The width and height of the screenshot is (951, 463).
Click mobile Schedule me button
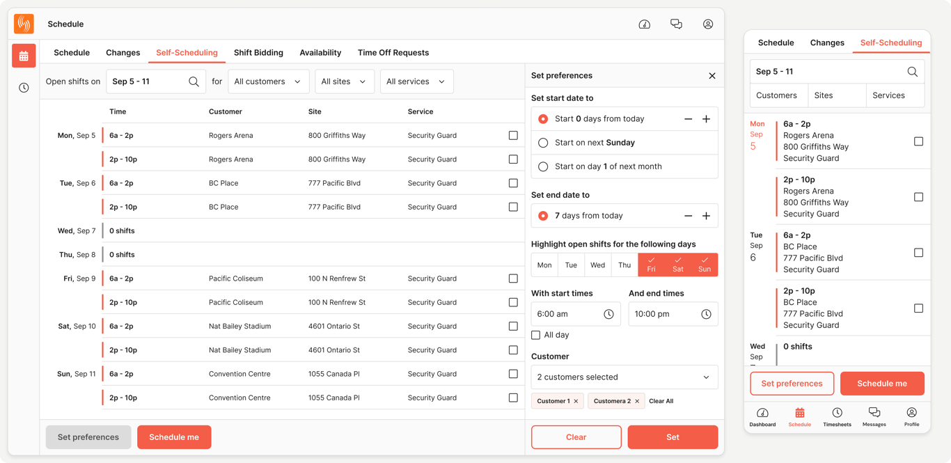coord(882,384)
